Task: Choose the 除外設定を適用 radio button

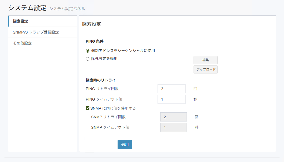Action: [x=88, y=59]
